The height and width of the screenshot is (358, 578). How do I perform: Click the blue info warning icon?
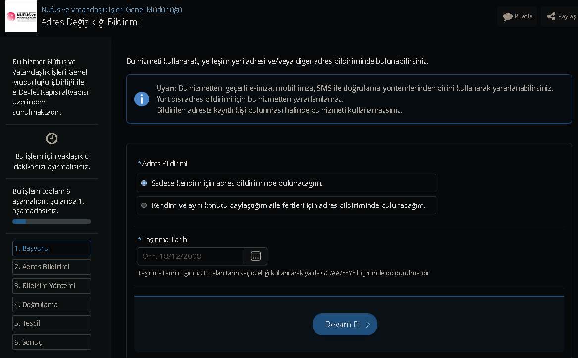[x=142, y=99]
